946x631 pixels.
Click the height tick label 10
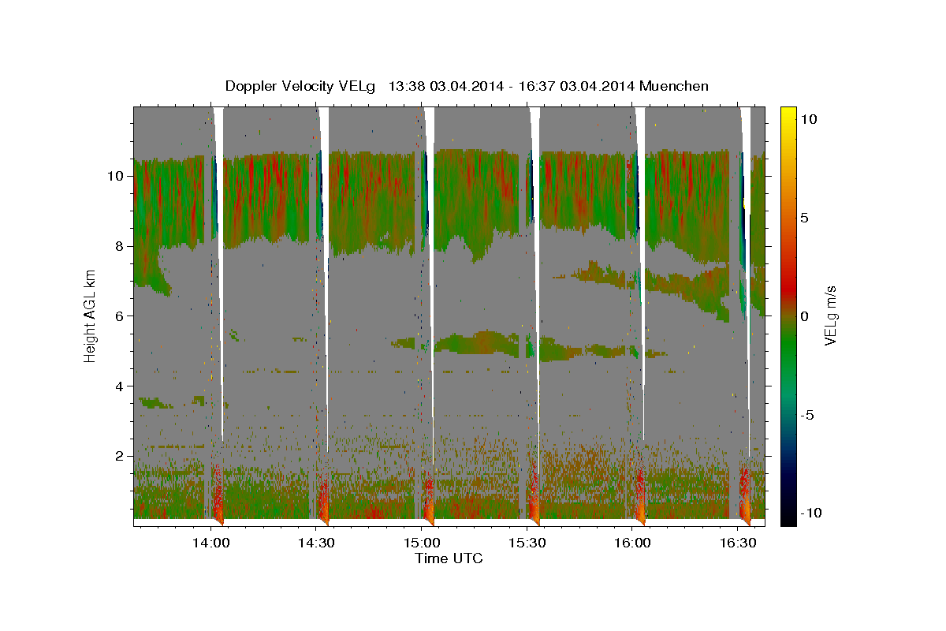(117, 176)
